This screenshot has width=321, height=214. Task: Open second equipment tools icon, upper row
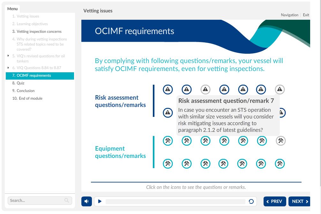click(x=186, y=141)
